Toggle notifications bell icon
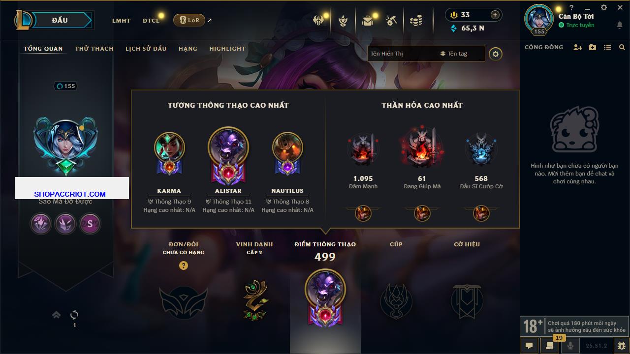 point(619,25)
